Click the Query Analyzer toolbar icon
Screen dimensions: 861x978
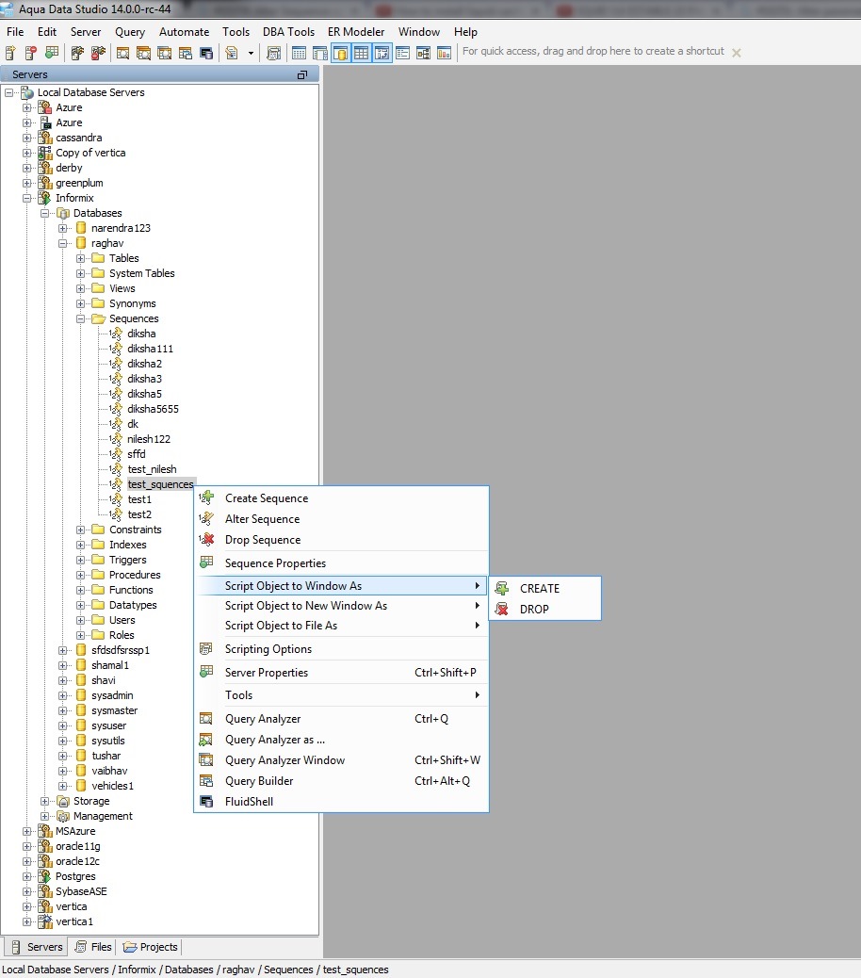click(x=122, y=53)
